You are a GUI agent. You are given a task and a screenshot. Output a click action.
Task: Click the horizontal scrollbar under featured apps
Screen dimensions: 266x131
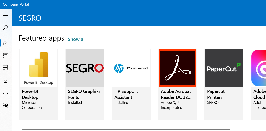pyautogui.click(x=125, y=129)
